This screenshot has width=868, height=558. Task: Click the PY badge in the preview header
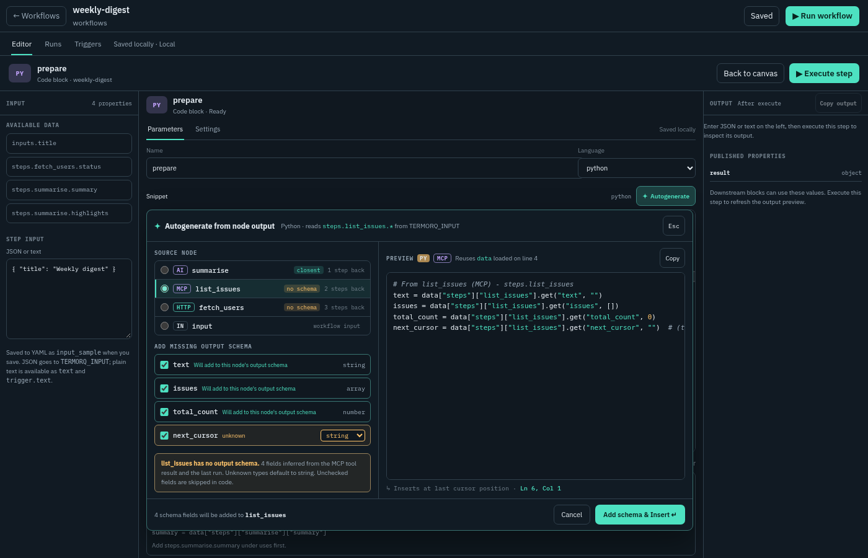423,259
